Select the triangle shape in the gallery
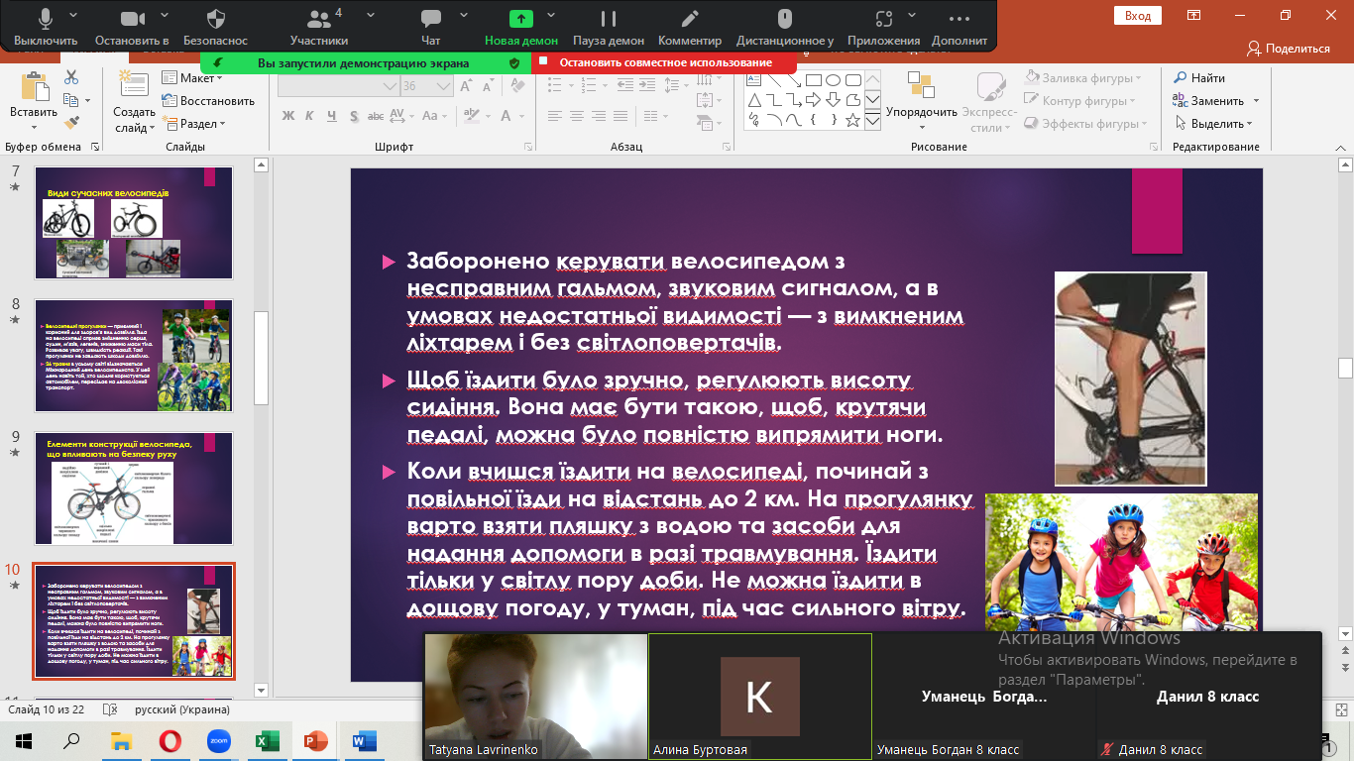This screenshot has height=761, width=1354. 754,100
